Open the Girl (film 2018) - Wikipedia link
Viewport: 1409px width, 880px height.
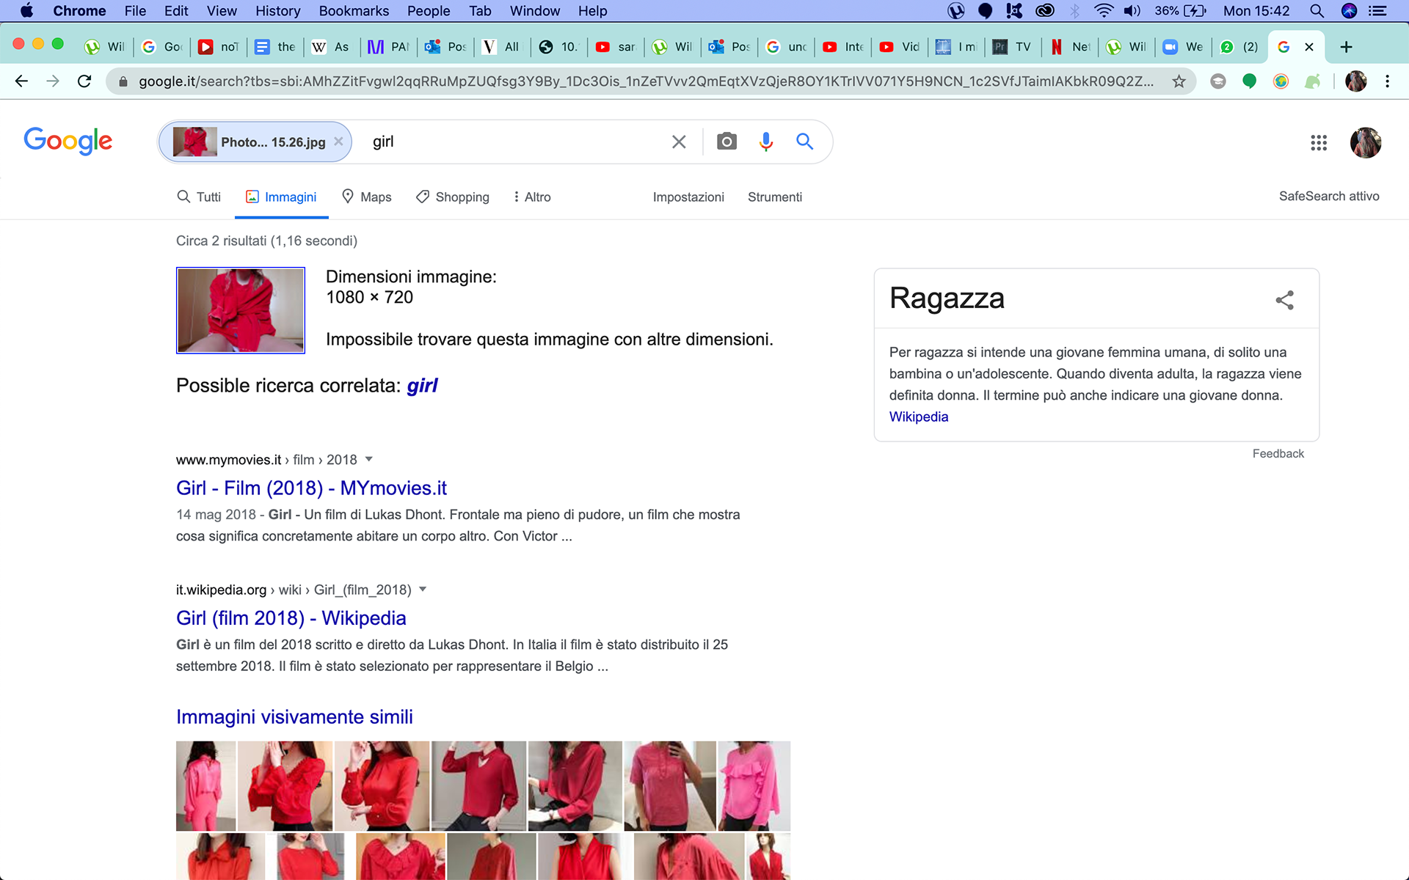coord(291,618)
